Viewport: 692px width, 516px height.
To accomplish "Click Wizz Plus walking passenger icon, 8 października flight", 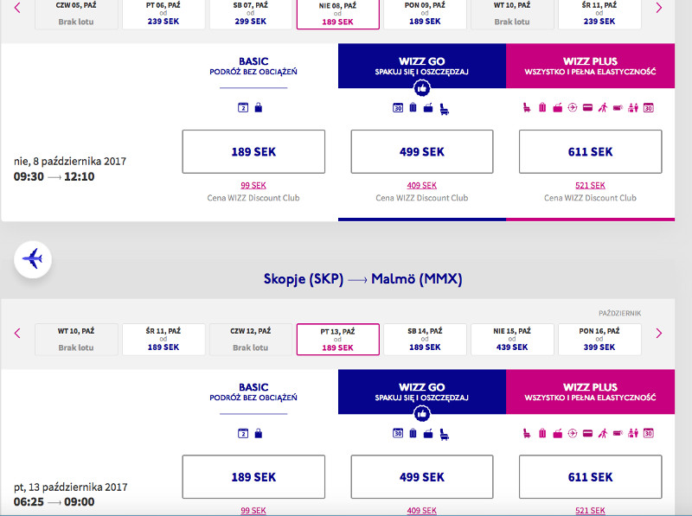I will click(603, 108).
